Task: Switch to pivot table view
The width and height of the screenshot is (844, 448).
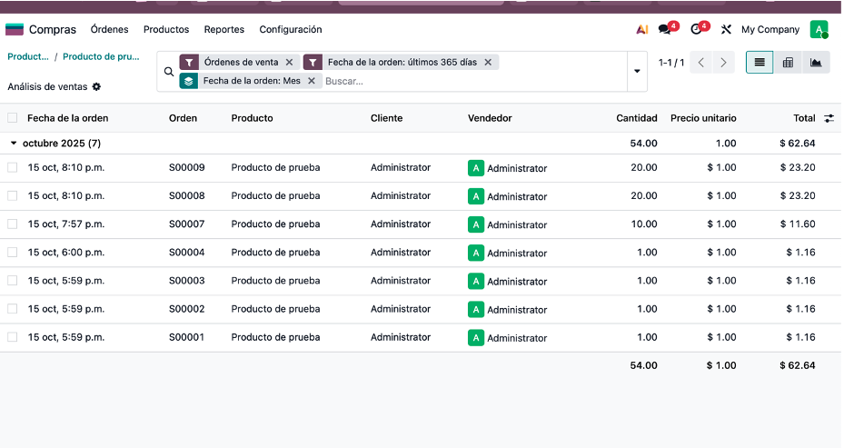Action: tap(788, 63)
